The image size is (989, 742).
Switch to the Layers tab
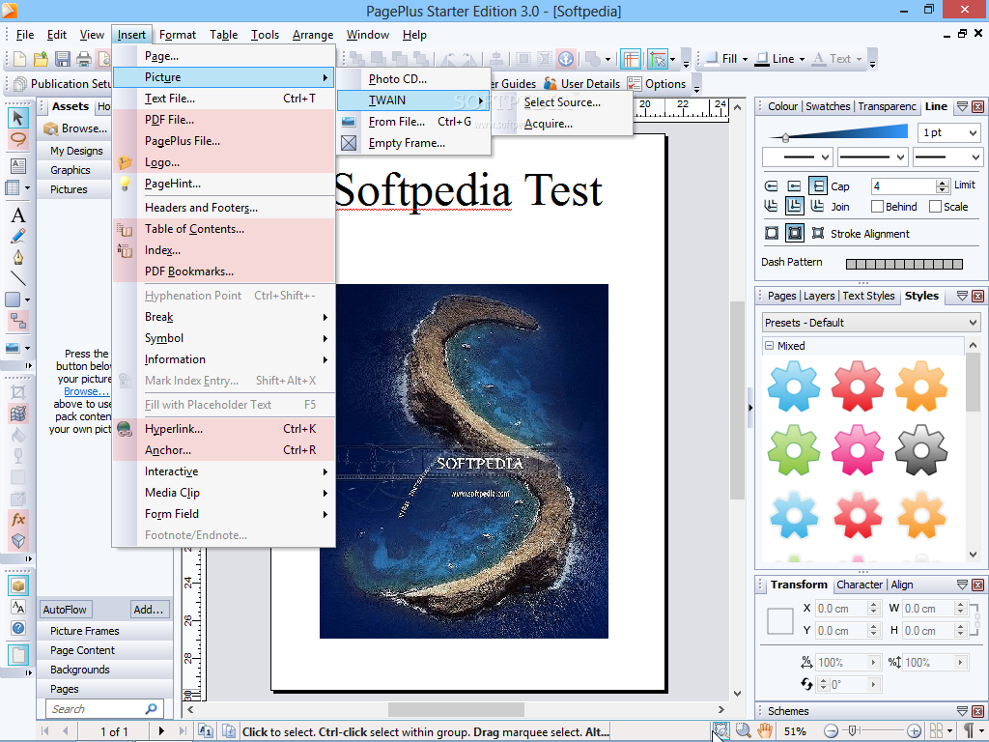click(x=819, y=296)
